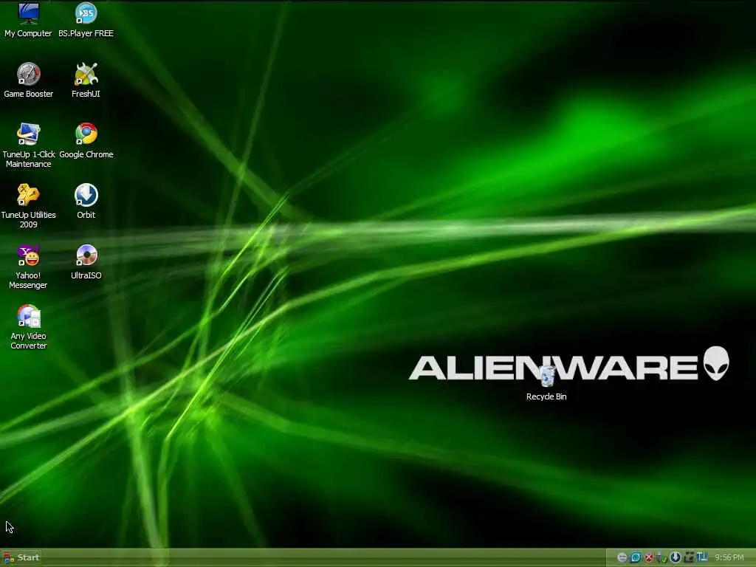The image size is (756, 567).
Task: Launch the BS.Player FREE shortcut
Action: coord(86,19)
